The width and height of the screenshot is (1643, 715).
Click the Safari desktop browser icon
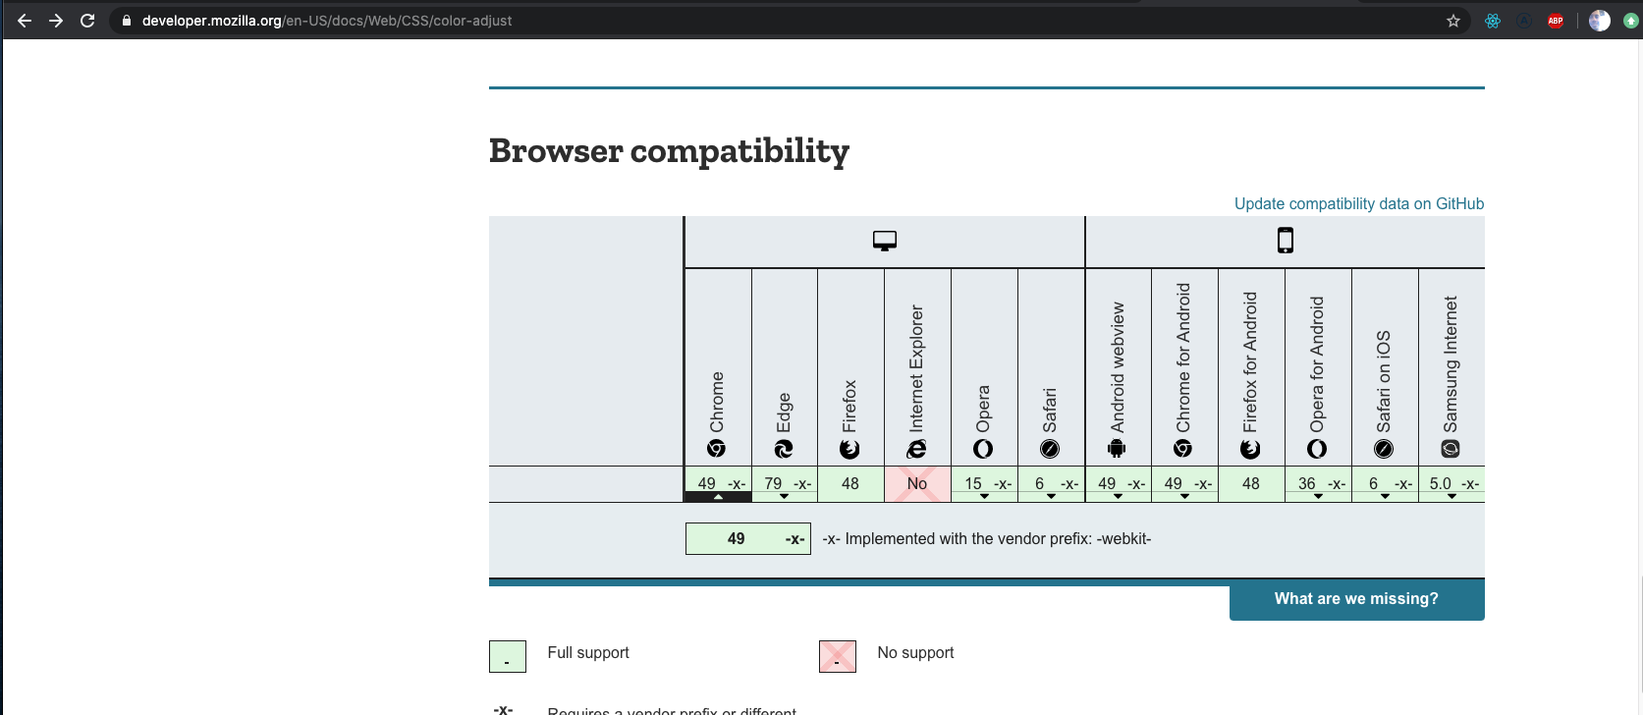click(x=1050, y=449)
